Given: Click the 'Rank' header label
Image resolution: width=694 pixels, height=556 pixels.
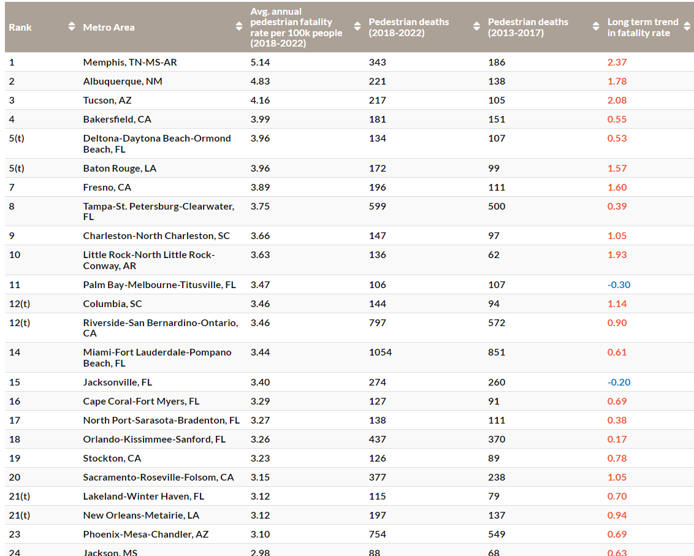Looking at the screenshot, I should 20,27.
